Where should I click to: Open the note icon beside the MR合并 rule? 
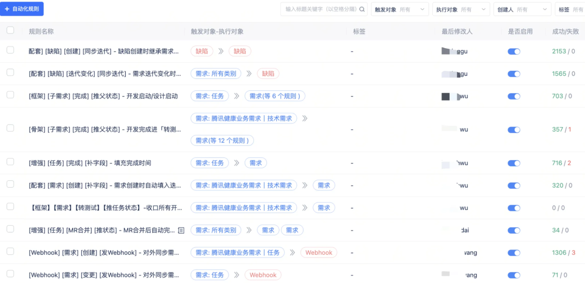click(x=181, y=231)
